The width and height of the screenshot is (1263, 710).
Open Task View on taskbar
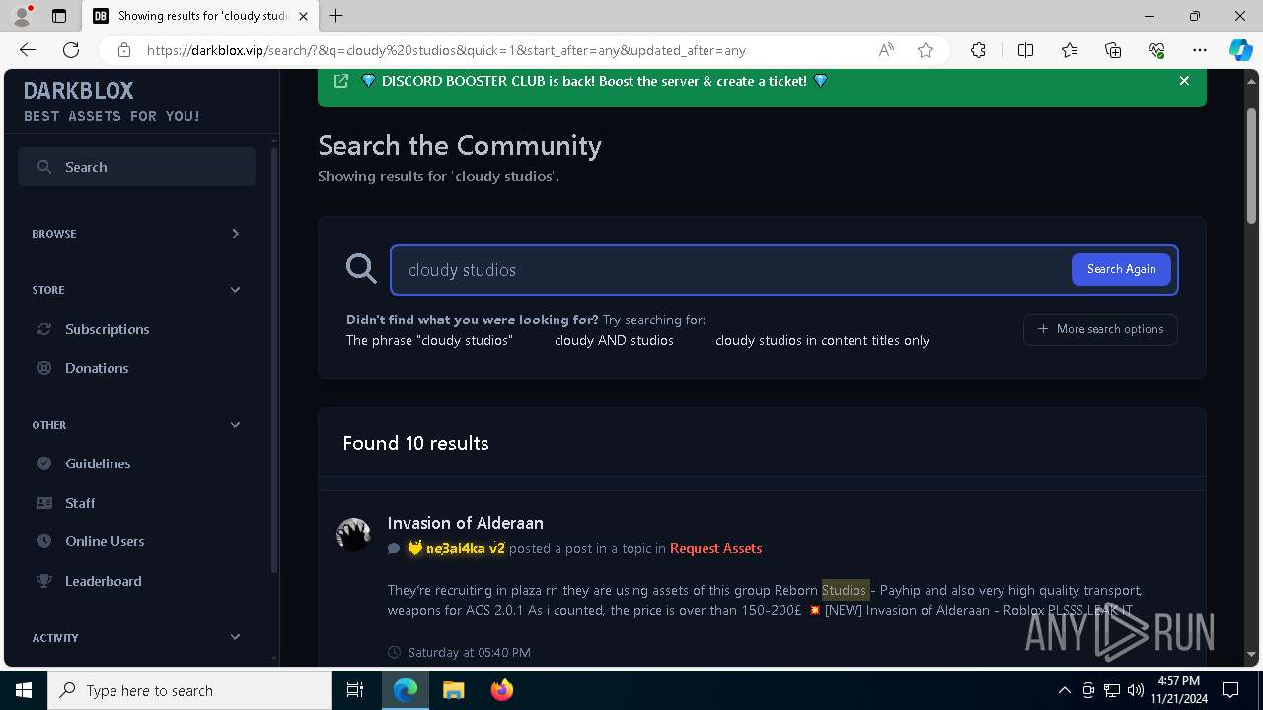point(355,690)
